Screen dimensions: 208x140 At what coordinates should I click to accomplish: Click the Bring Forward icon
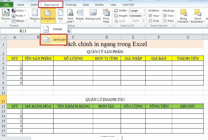tap(184, 12)
